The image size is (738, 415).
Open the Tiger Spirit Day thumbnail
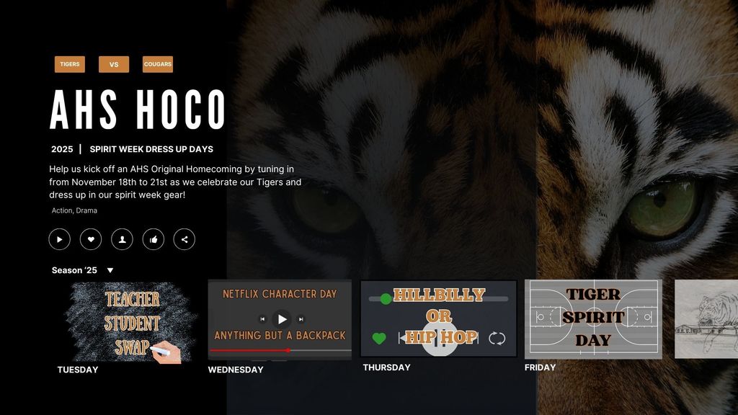pos(593,319)
